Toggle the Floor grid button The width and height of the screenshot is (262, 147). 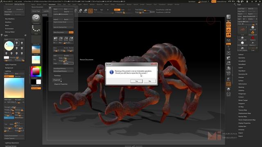tap(228, 30)
